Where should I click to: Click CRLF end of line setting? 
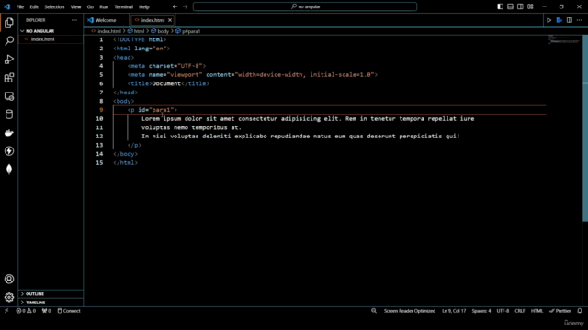point(520,311)
